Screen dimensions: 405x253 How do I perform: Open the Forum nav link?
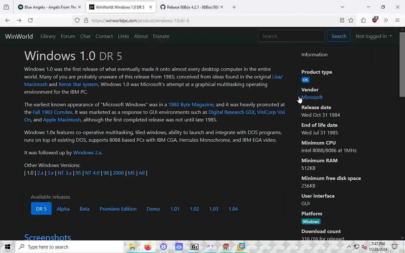tap(68, 36)
